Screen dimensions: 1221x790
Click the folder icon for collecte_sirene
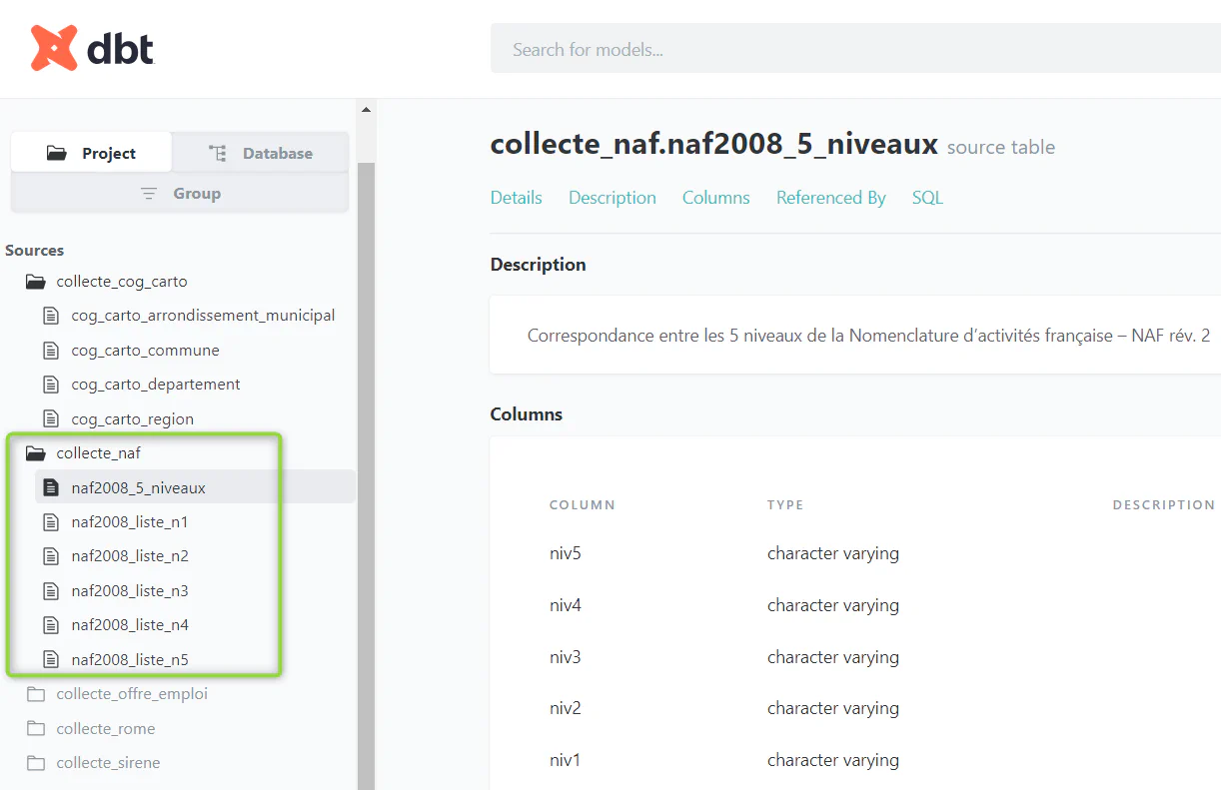click(x=36, y=763)
